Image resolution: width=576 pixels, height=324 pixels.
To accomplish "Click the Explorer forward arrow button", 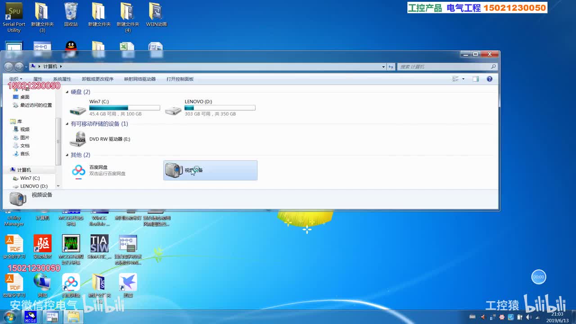I will (19, 67).
